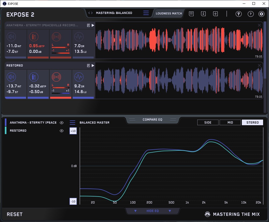Viewport: 269px width, 222px height.
Task: Click the true peak icon on the Restored track
Action: [34, 77]
